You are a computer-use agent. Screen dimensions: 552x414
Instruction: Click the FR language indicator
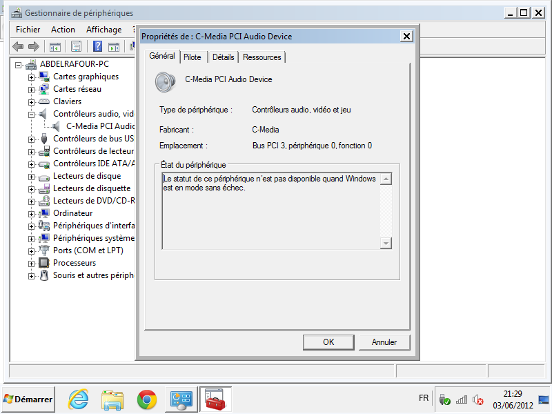424,398
